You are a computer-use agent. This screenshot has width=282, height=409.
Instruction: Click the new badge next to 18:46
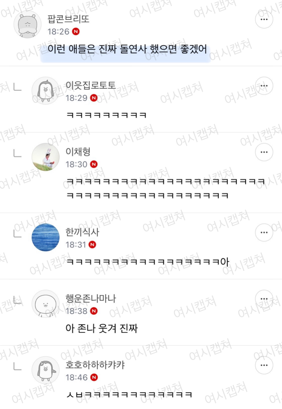(94, 377)
